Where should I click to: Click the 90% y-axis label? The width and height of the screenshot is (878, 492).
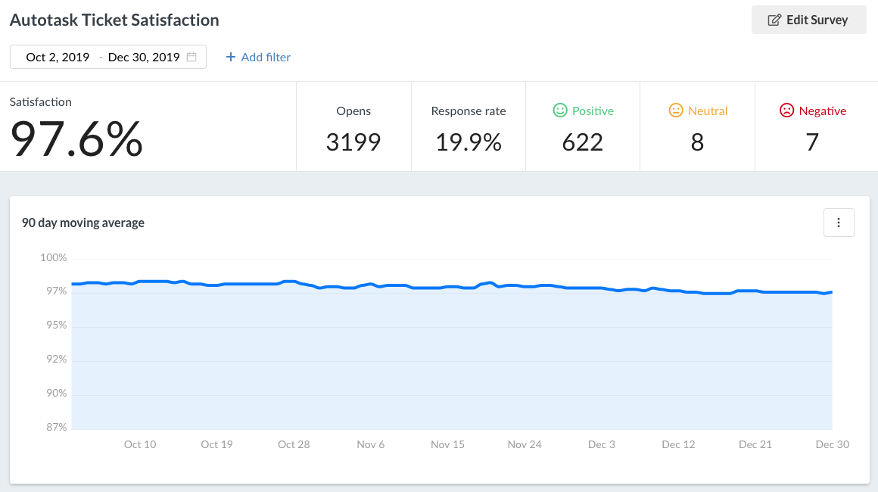coord(57,394)
